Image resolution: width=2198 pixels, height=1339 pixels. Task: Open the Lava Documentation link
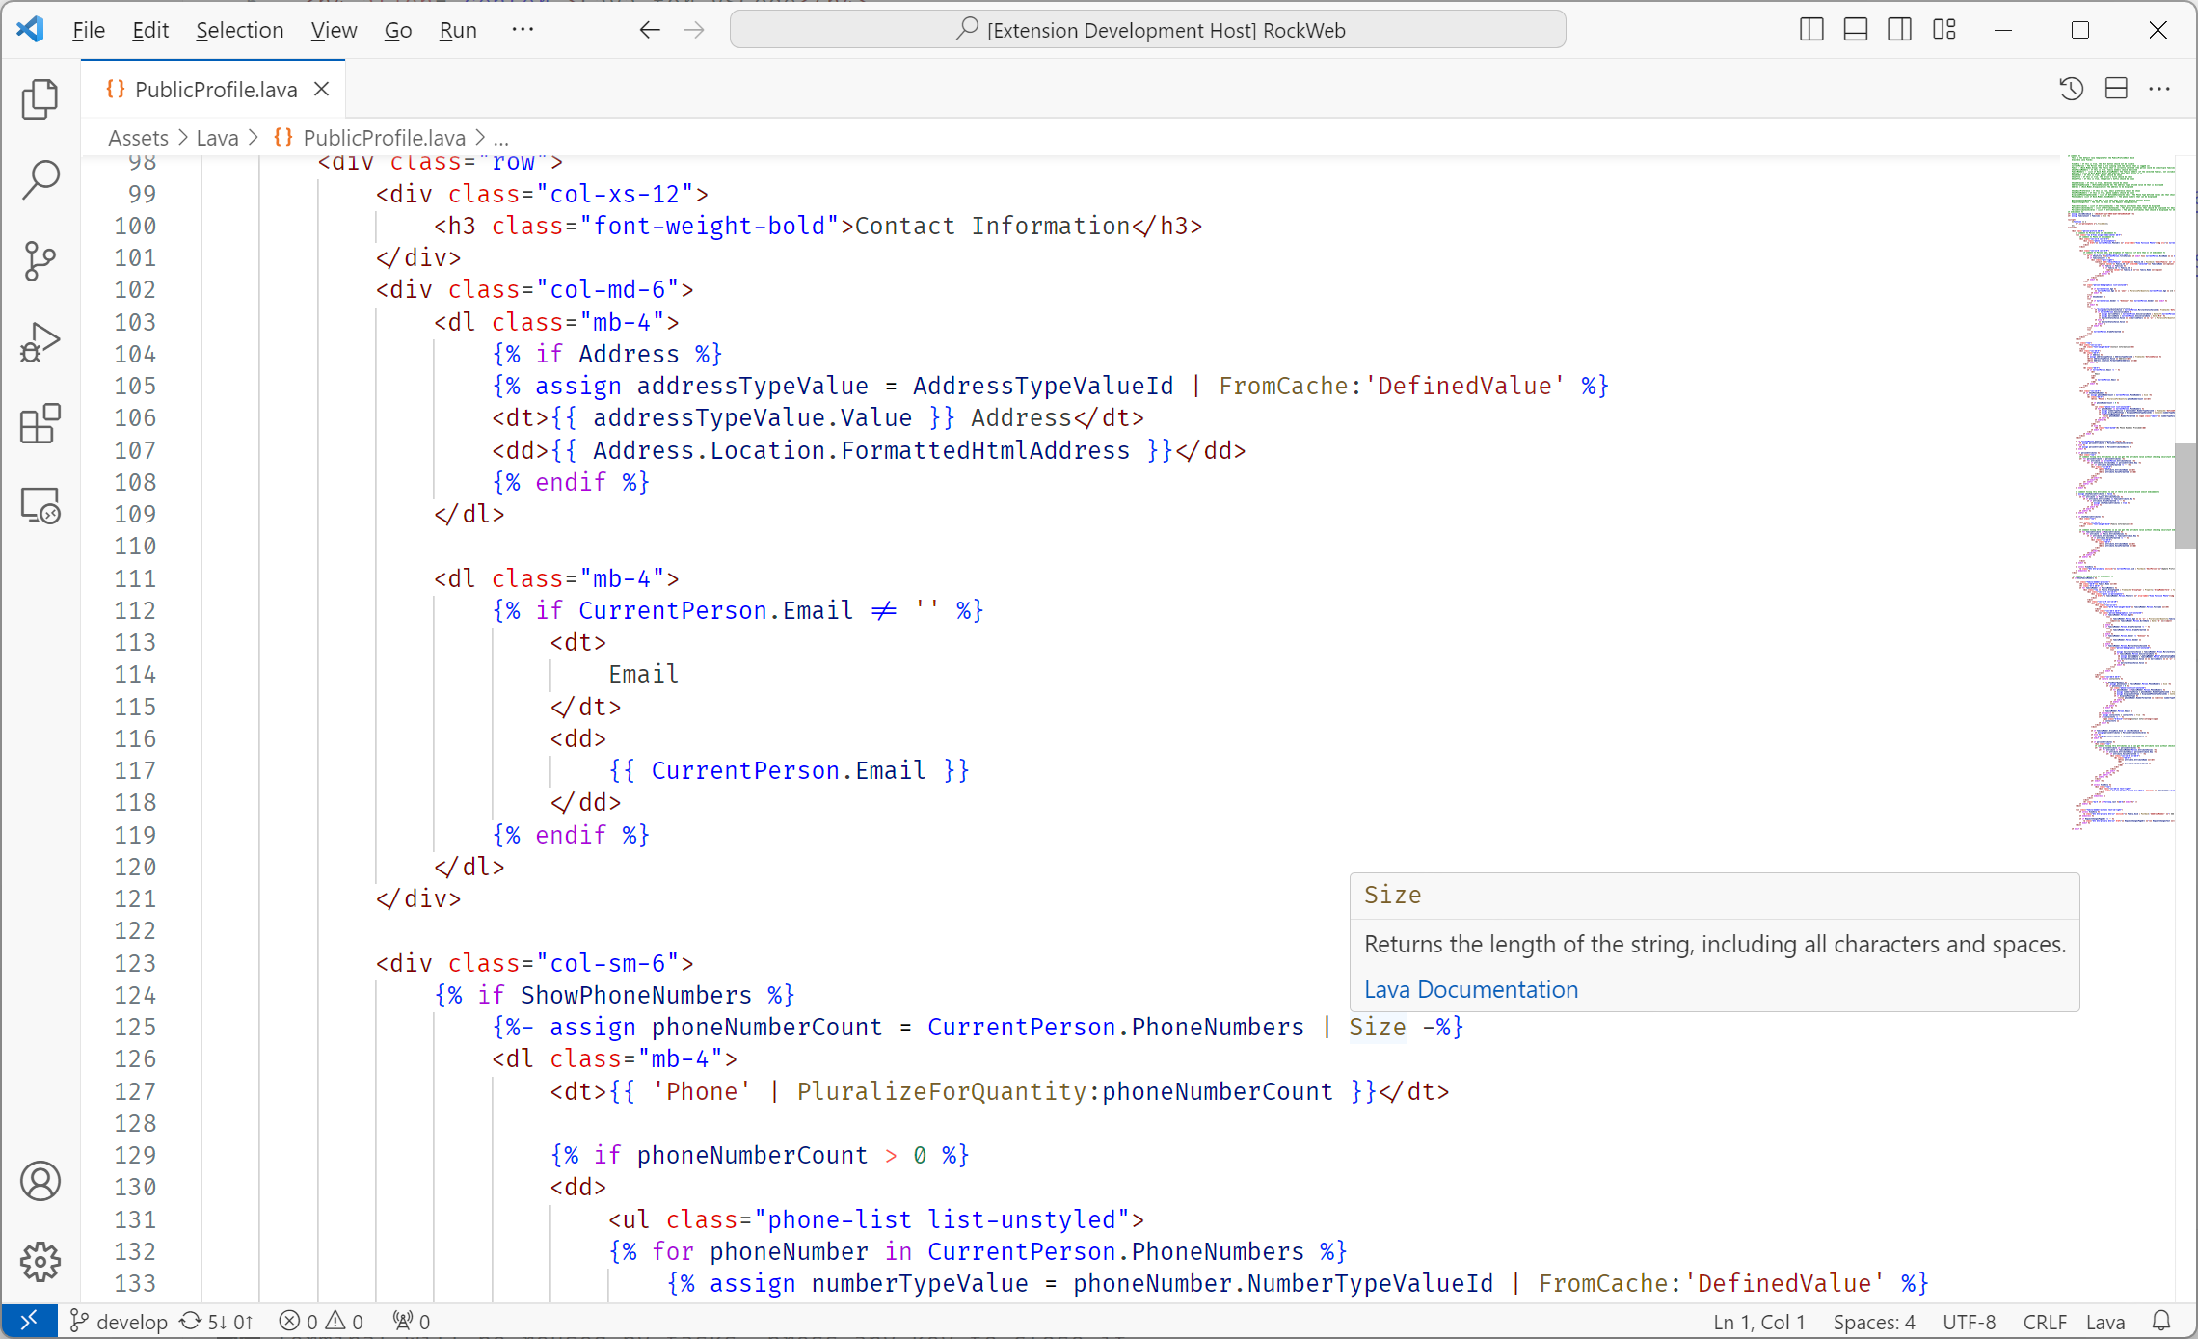(x=1471, y=989)
